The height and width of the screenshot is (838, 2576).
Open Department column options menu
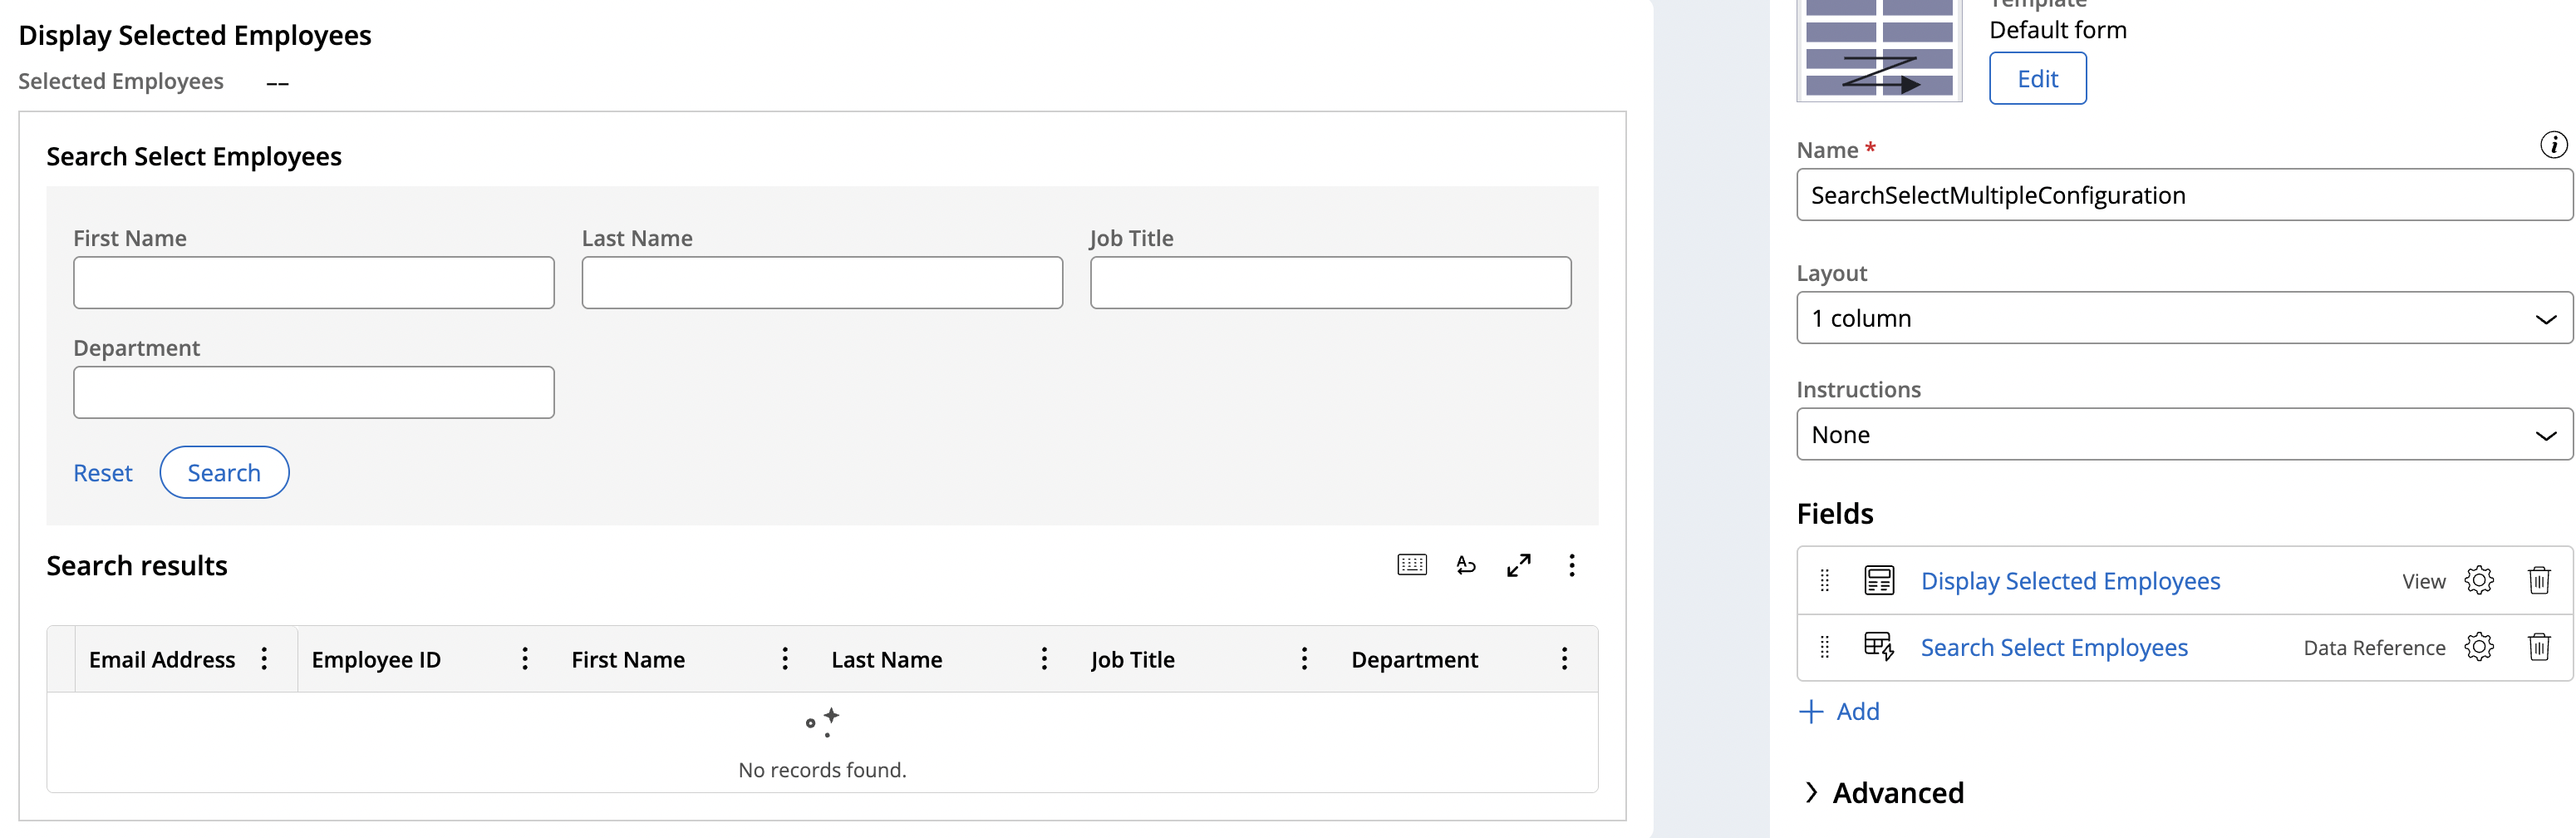coord(1564,658)
